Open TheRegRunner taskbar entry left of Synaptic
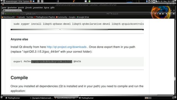The height and width of the screenshot is (100, 177). (13, 98)
